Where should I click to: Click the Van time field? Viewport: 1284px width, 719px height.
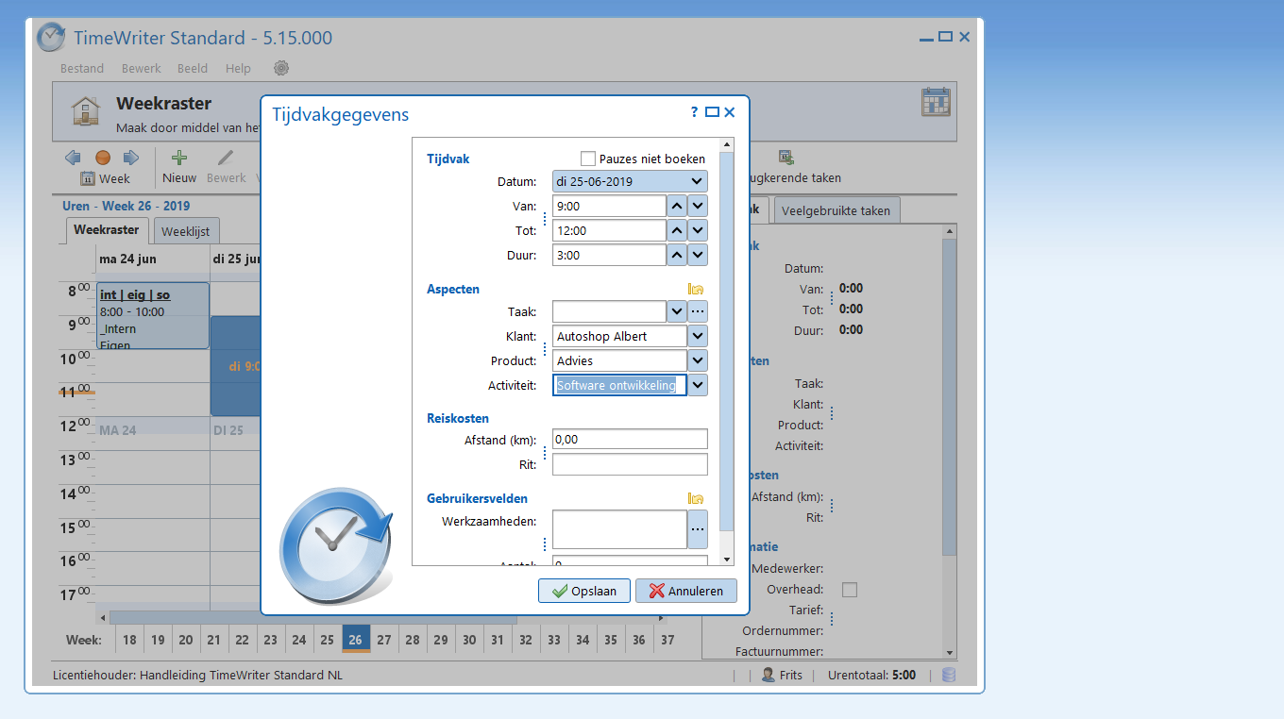tap(609, 206)
